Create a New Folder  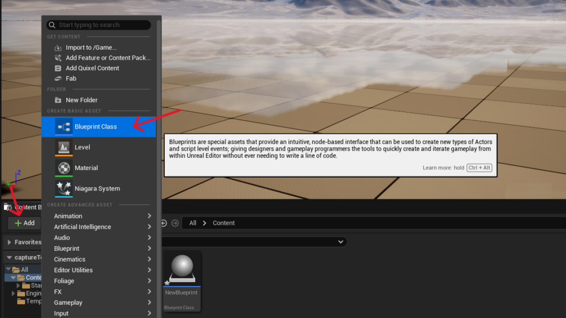(98, 100)
